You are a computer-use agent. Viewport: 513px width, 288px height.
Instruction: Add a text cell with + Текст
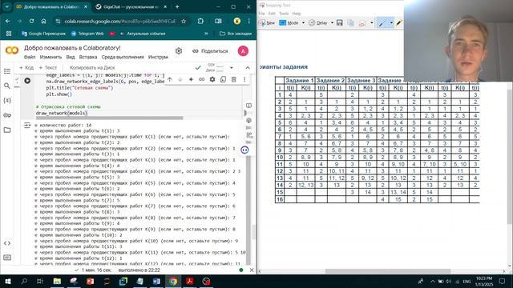(x=48, y=68)
